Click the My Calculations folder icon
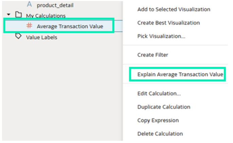The width and height of the screenshot is (233, 143). [19, 15]
